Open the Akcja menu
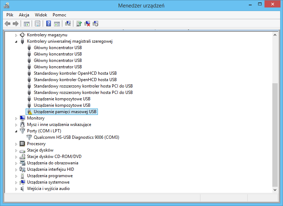Screen dimensions: 283x206 pos(24,15)
